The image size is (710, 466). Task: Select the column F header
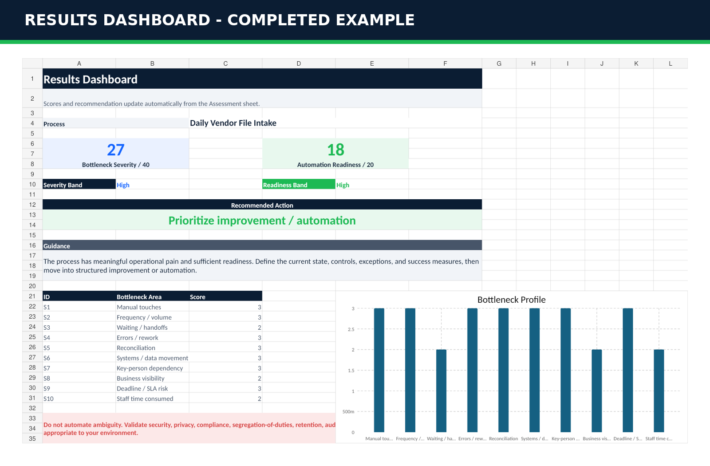click(445, 63)
